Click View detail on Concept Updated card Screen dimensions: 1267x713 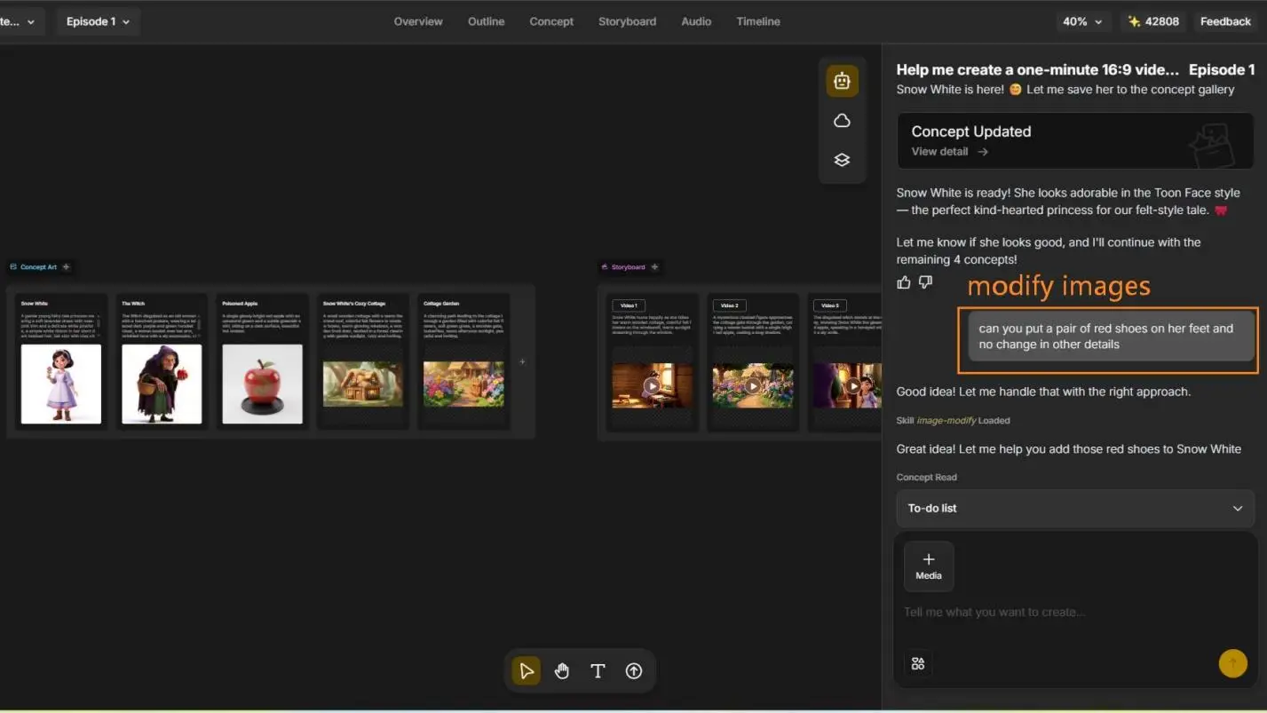949,152
